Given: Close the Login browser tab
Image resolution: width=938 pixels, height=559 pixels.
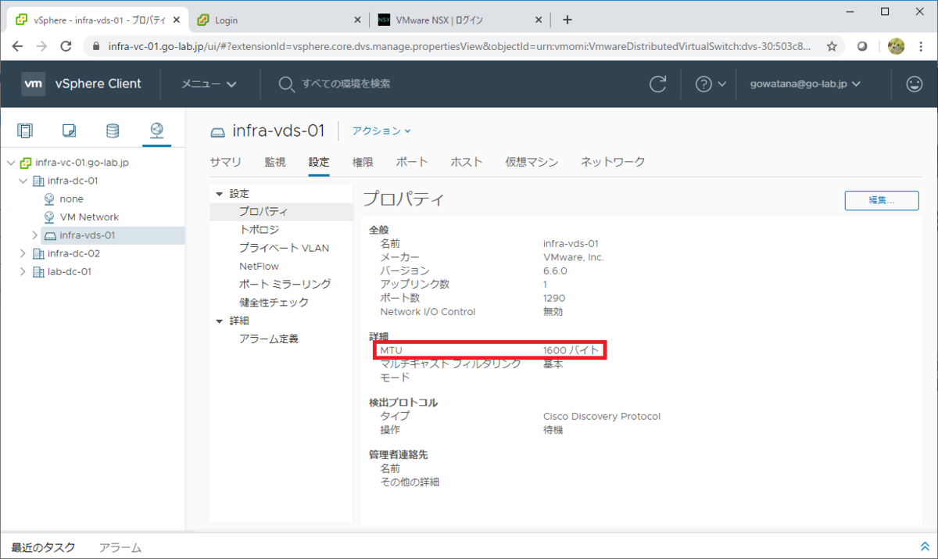Looking at the screenshot, I should pos(358,20).
